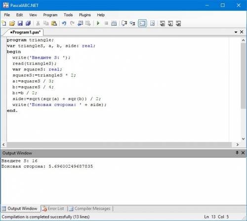Run the program with green arrow
The image size is (247, 221).
(x=98, y=23)
